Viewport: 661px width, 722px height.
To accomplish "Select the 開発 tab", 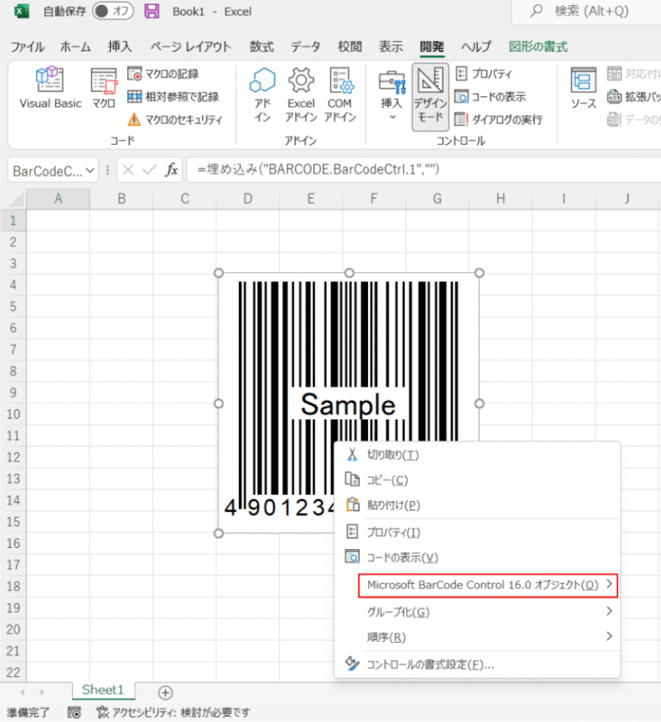I will [432, 46].
